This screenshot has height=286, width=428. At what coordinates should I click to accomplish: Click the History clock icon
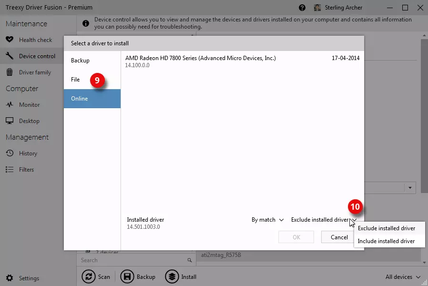click(x=10, y=153)
